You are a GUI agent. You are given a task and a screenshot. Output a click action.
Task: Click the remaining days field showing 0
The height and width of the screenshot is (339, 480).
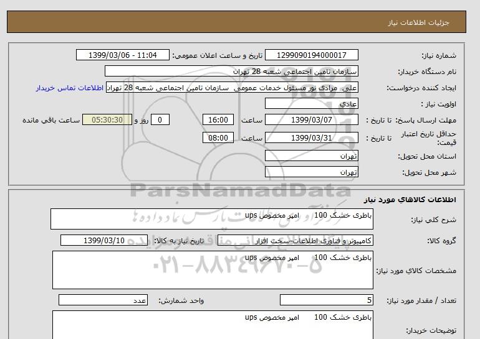tap(160, 119)
